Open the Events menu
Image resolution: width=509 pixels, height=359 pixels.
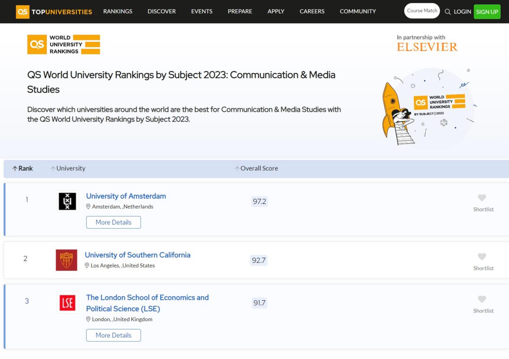[x=202, y=11]
